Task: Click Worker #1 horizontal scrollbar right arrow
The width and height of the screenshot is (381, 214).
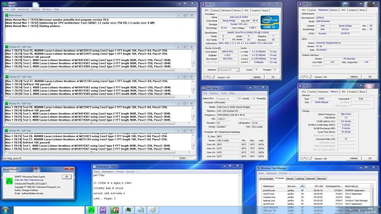Action: 189,70
